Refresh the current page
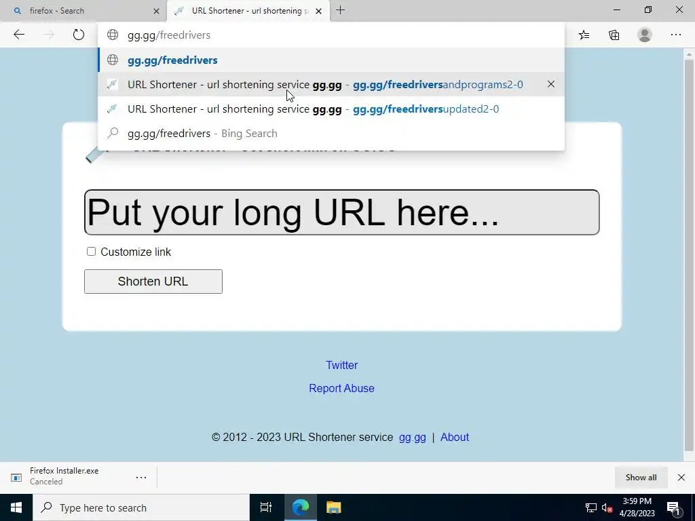 tap(79, 35)
